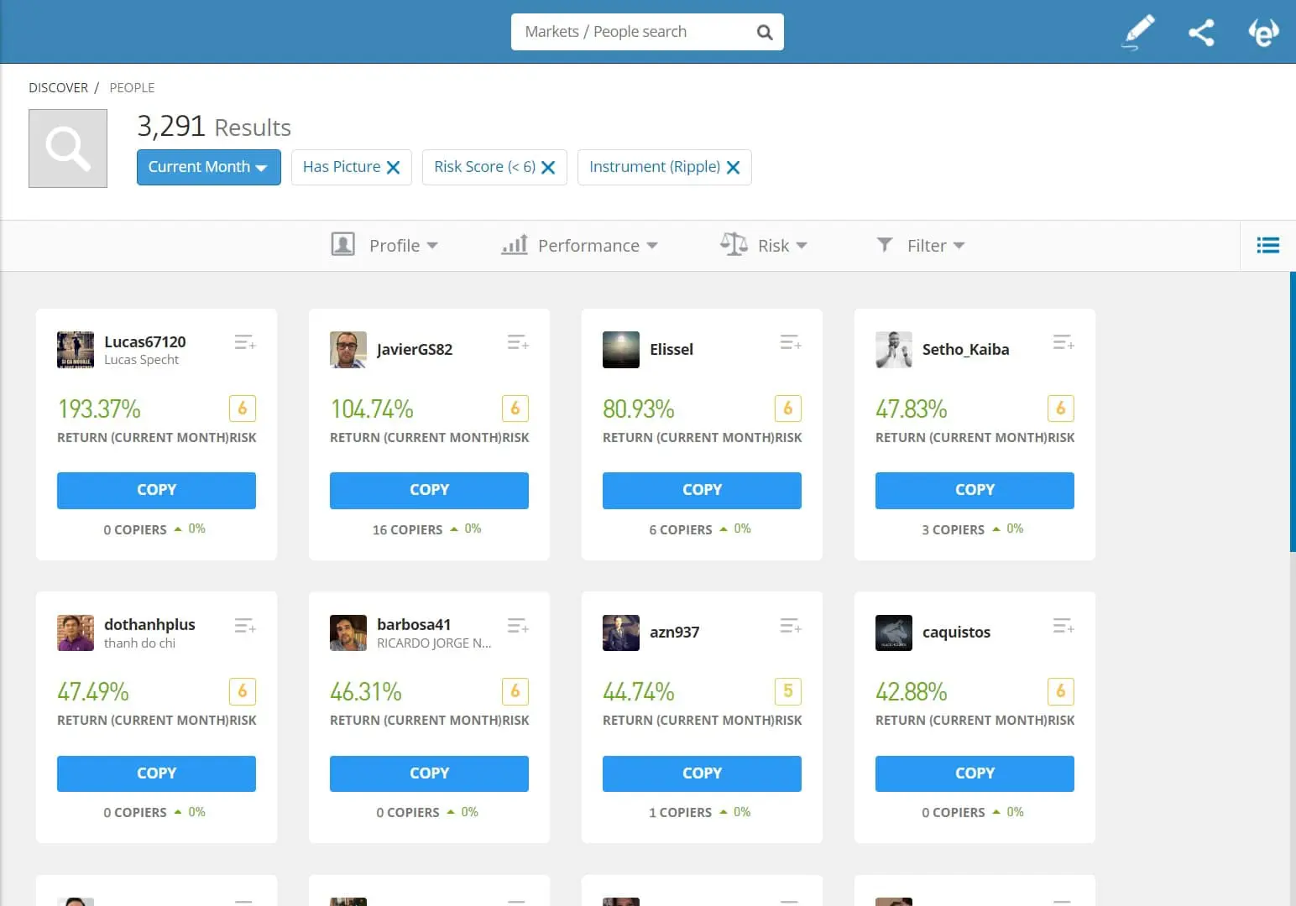Click the search magnifier icon

point(764,32)
